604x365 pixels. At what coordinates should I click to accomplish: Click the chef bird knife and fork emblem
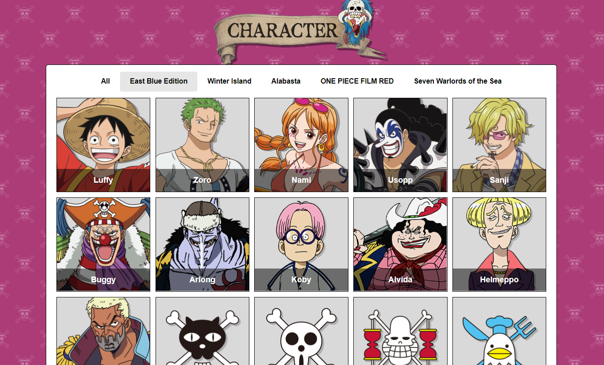[499, 331]
